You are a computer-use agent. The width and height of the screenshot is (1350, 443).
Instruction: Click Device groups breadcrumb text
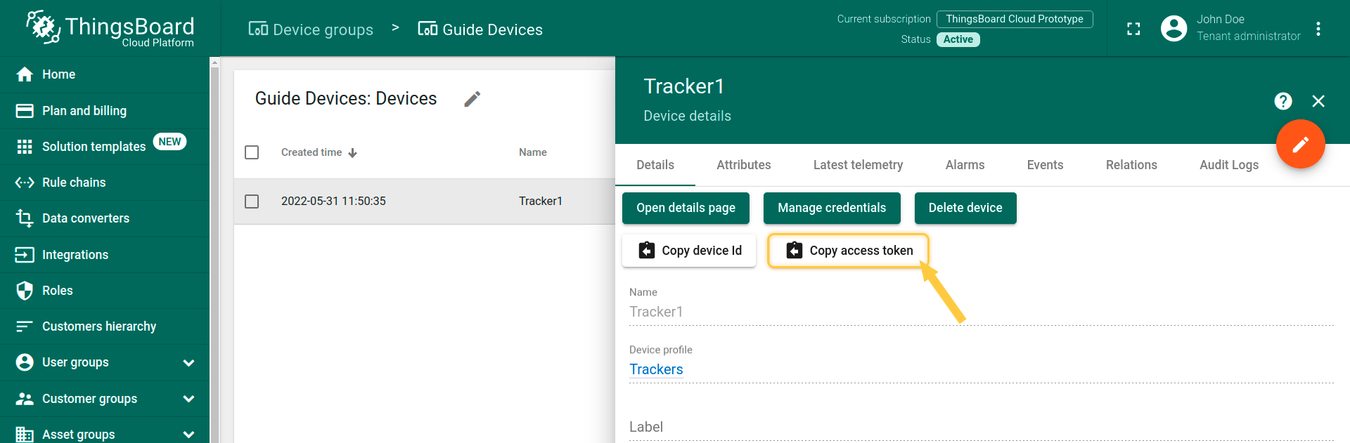pyautogui.click(x=323, y=29)
